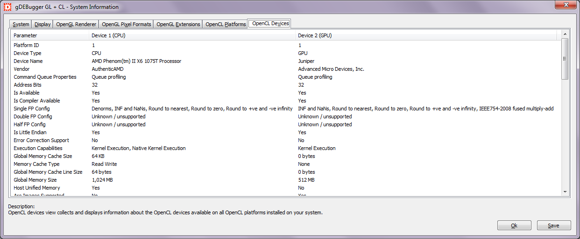Click the Parameter column header

pos(50,35)
